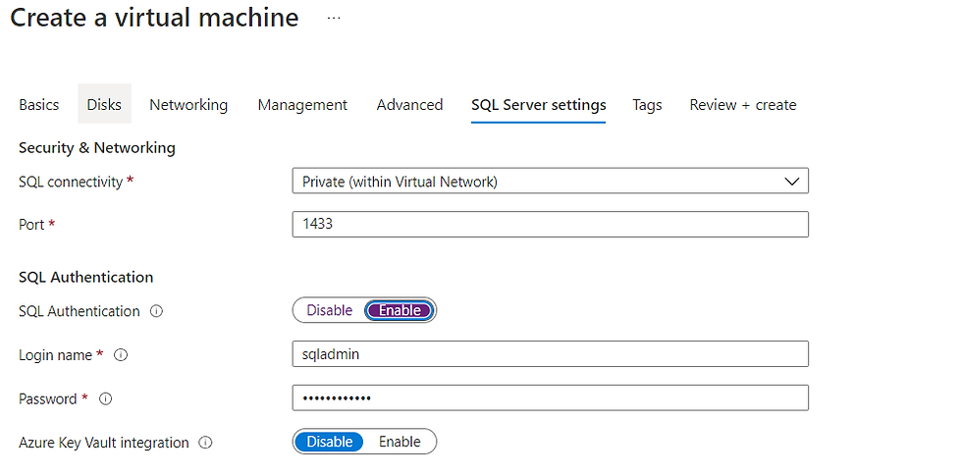Open the Review + create tab
This screenshot has height=475, width=962.
point(743,105)
